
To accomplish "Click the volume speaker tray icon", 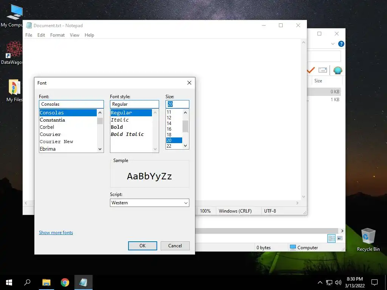I will click(338, 282).
